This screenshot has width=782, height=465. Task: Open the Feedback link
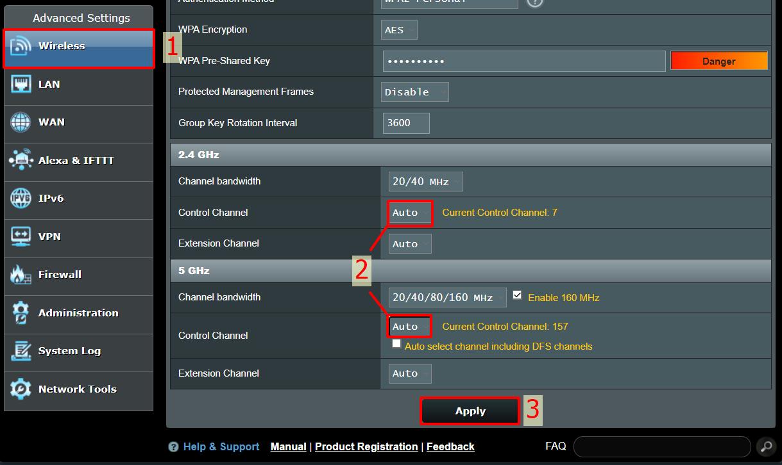(450, 447)
